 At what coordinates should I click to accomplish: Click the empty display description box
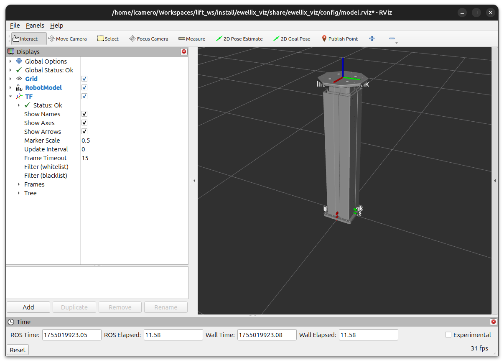coord(97,282)
